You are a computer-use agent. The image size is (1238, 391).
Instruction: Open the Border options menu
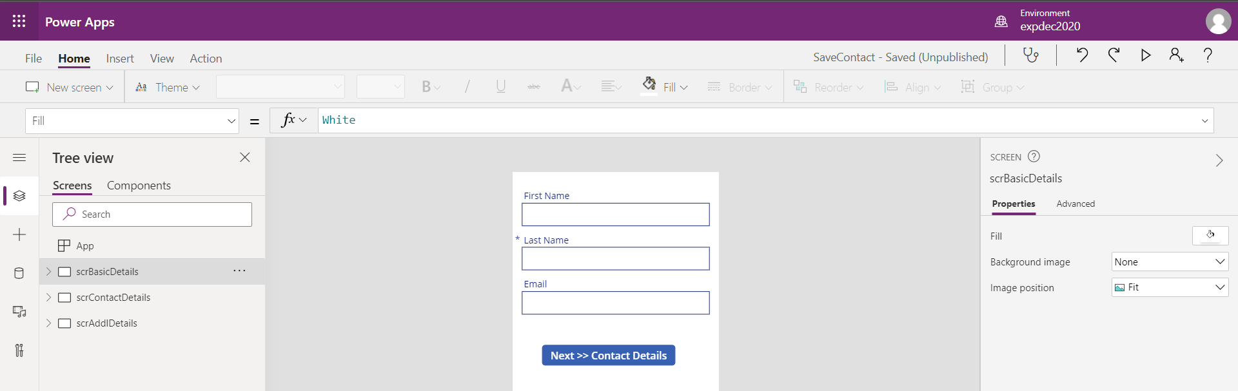point(740,87)
